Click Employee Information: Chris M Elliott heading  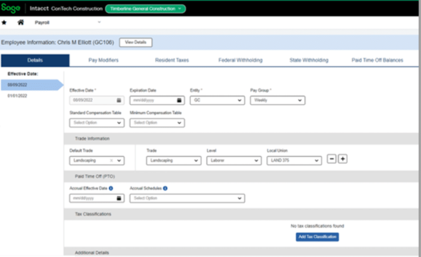[x=58, y=42]
